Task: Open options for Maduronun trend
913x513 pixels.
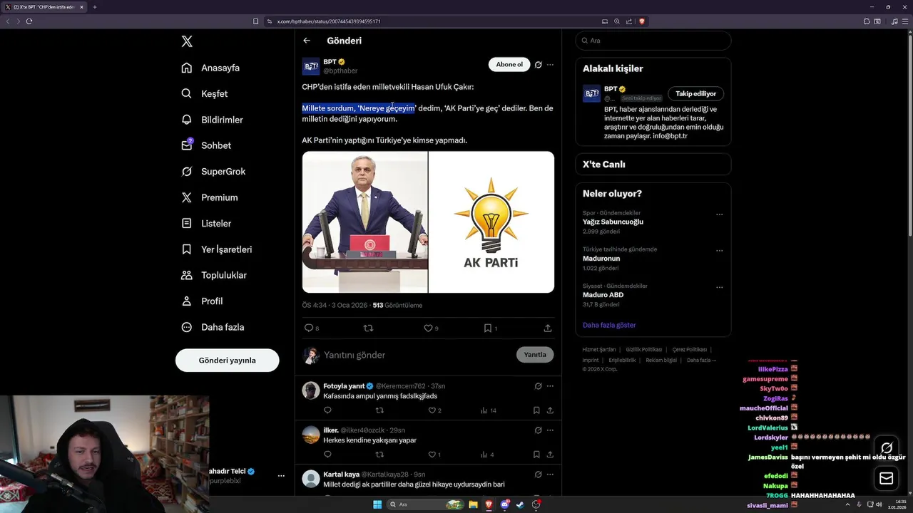Action: tap(719, 251)
